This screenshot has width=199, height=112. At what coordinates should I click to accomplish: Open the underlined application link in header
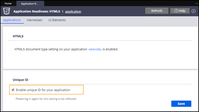pyautogui.click(x=73, y=12)
